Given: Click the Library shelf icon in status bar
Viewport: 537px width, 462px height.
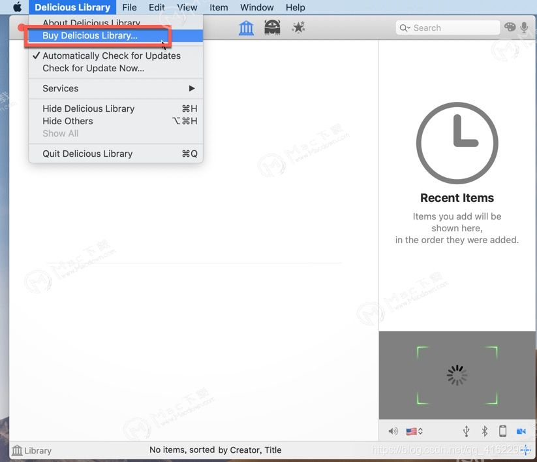Looking at the screenshot, I should click(x=17, y=450).
